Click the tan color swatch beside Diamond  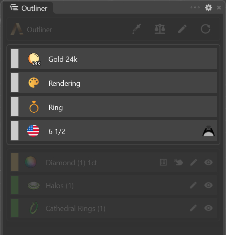pos(15,162)
